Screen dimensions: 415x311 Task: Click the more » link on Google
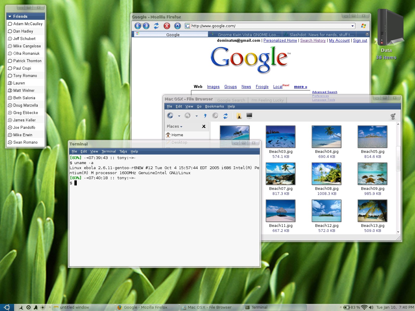coord(300,87)
